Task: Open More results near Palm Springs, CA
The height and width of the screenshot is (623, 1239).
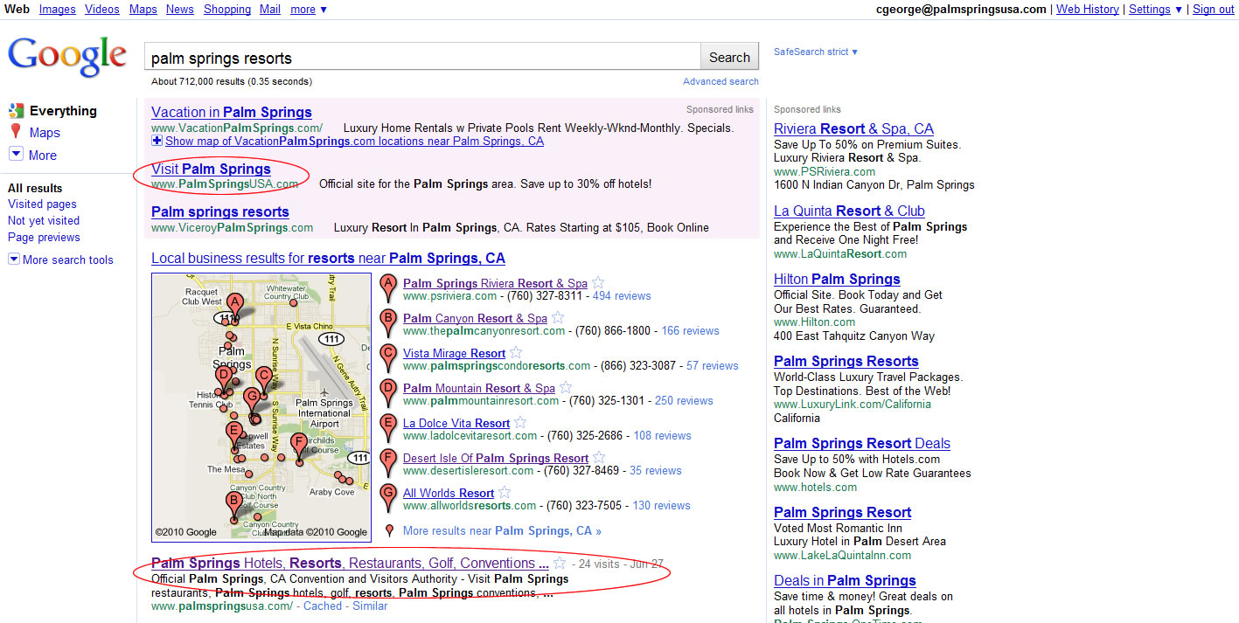Action: tap(502, 531)
